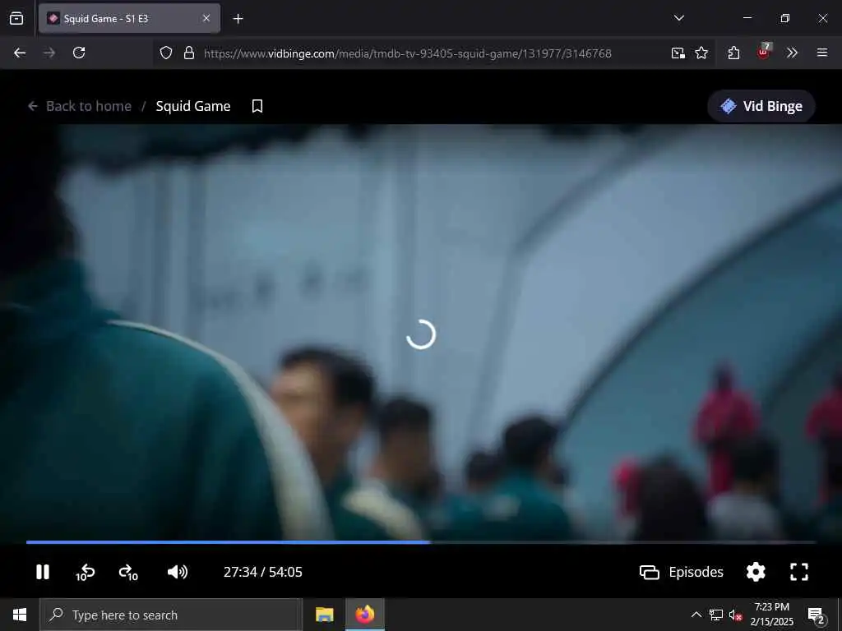Enter fullscreen mode

(x=799, y=572)
